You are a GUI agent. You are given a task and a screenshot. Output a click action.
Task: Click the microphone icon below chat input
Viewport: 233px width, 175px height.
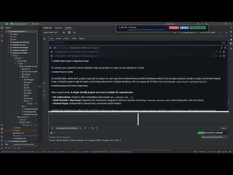click(x=52, y=128)
